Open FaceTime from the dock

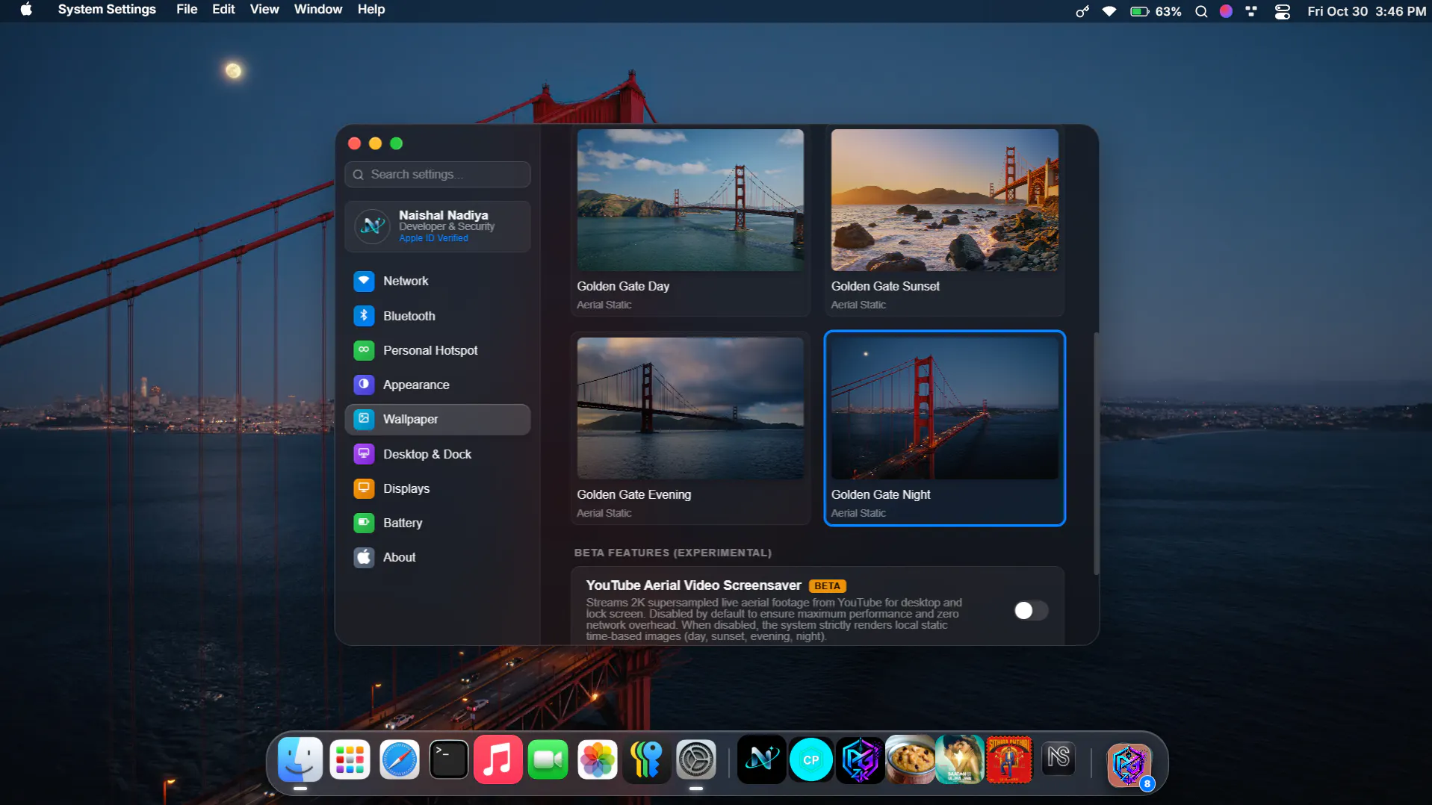pyautogui.click(x=548, y=760)
